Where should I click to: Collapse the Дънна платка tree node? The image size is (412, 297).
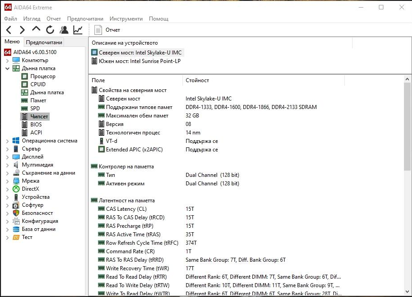coord(7,69)
